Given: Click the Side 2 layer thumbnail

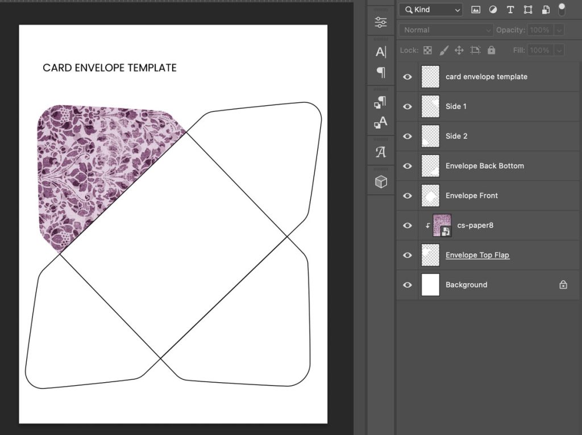Looking at the screenshot, I should coord(431,136).
